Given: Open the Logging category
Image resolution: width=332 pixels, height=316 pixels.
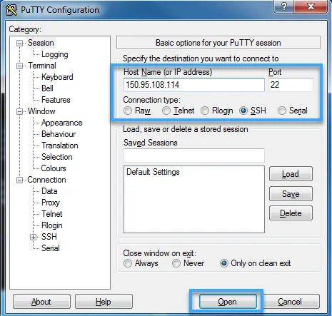Looking at the screenshot, I should coord(55,54).
